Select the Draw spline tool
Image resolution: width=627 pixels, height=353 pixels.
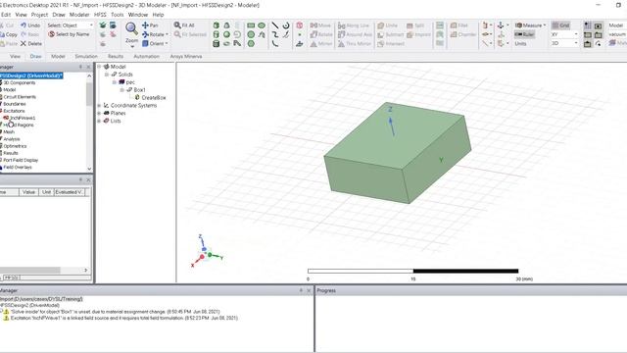click(x=275, y=34)
